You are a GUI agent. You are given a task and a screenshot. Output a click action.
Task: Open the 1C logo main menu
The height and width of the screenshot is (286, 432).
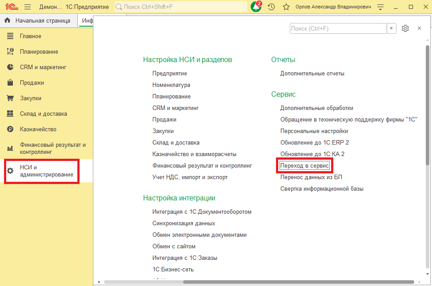point(12,7)
